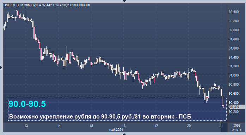Click date 16 on the time axis
Screen dimensions: 246x135
[x=124, y=126]
